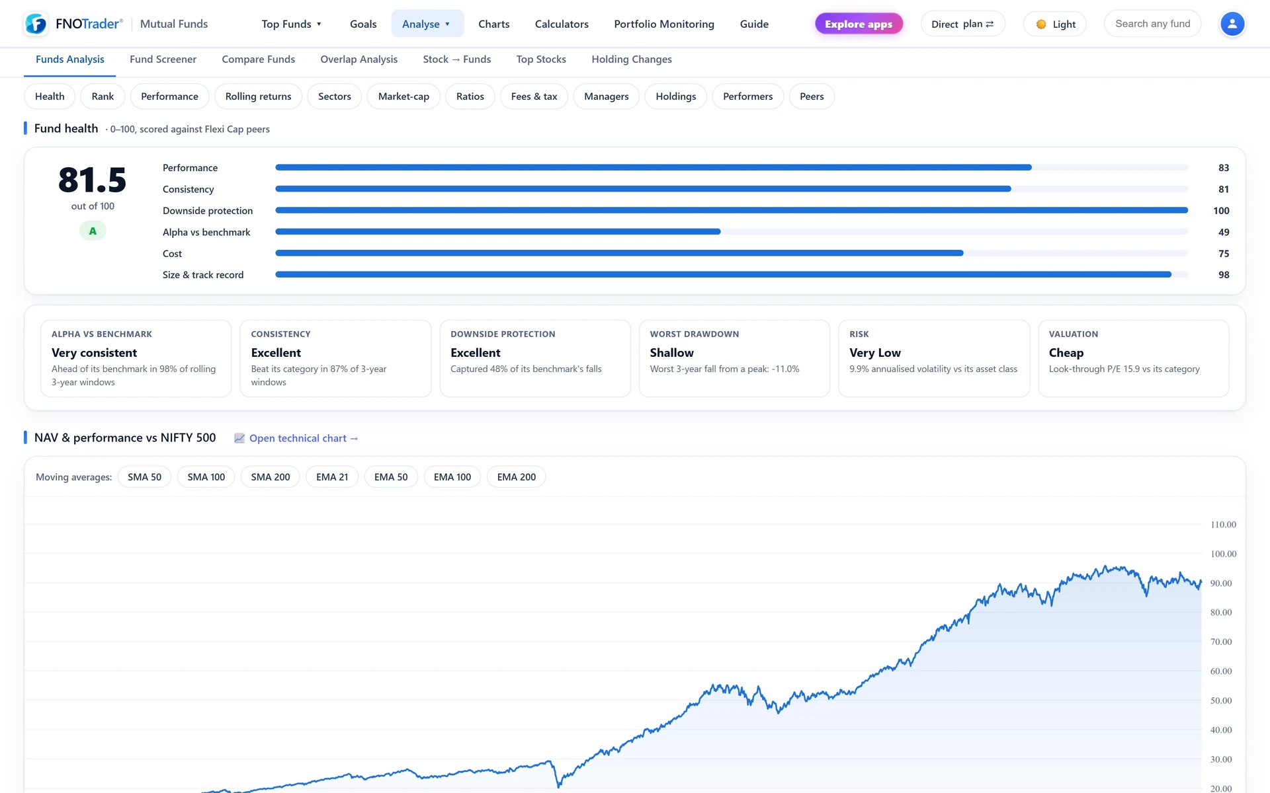This screenshot has width=1270, height=793.
Task: Click the 81.5 fund health score
Action: (x=93, y=180)
